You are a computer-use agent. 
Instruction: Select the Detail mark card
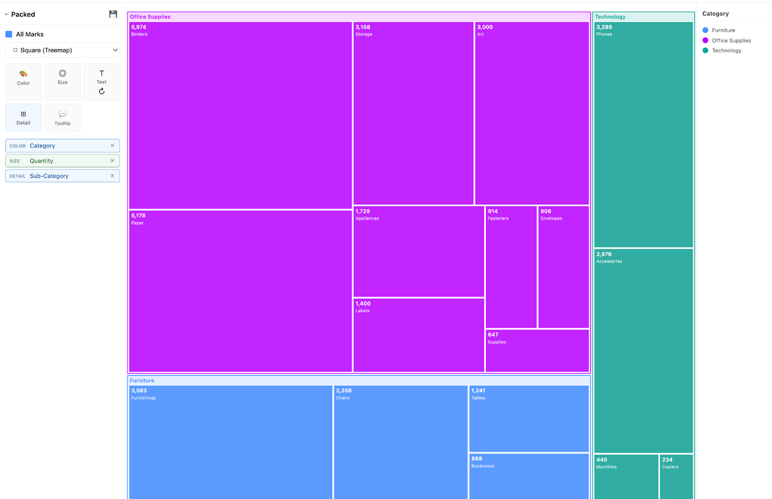click(23, 118)
